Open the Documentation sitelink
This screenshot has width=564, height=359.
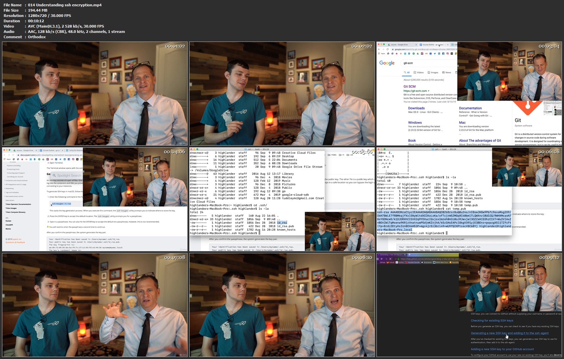pos(470,108)
